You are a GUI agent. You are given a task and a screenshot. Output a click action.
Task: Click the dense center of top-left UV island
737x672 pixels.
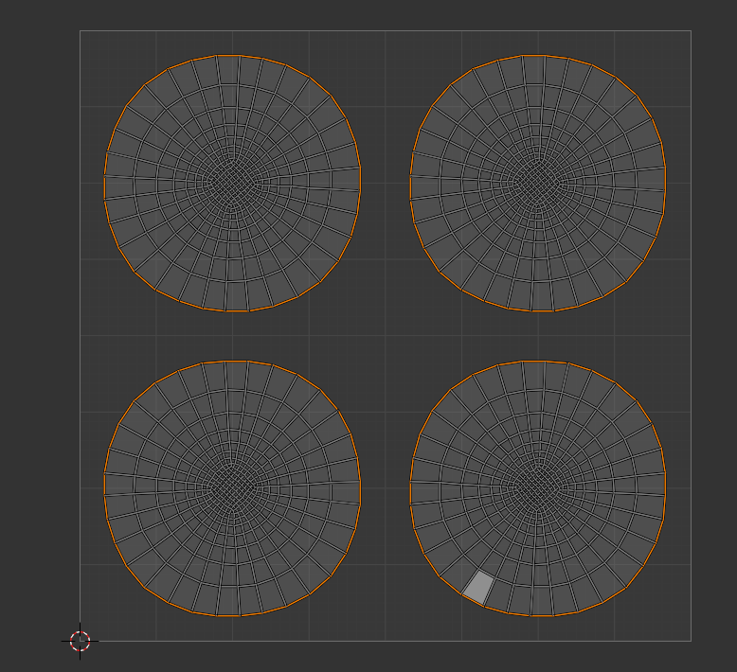click(x=232, y=184)
